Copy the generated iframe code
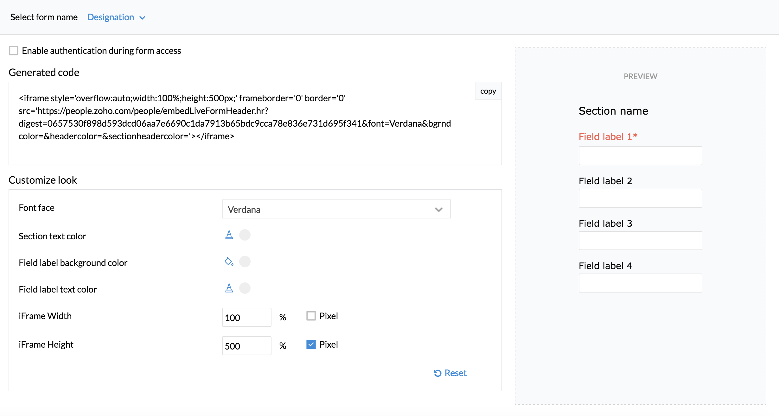779x416 pixels. pyautogui.click(x=488, y=91)
